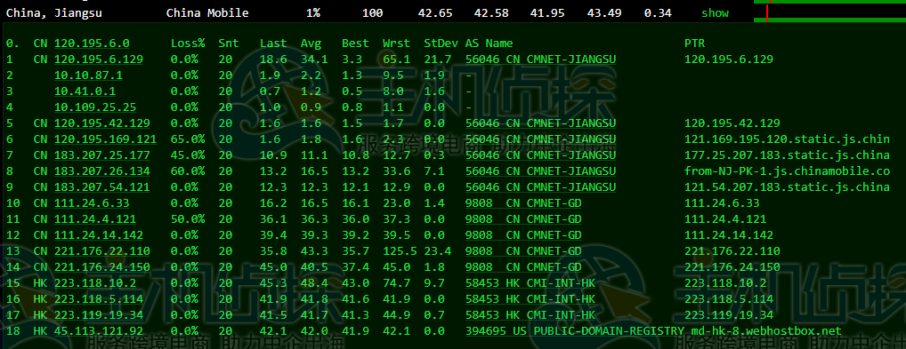
Task: Select the China Mobile provider row label
Action: coord(207,12)
